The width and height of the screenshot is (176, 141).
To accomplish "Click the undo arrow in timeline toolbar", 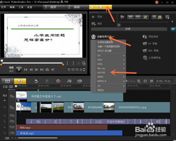I will click(x=36, y=81).
